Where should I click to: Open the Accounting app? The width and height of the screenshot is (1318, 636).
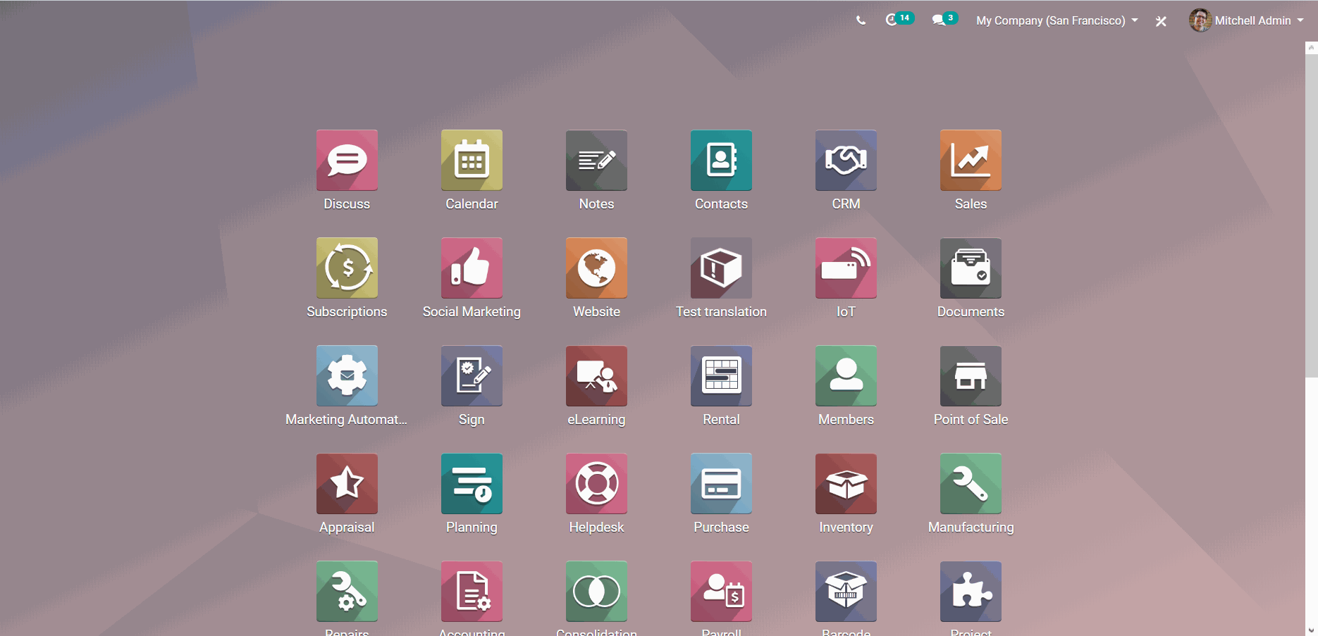[x=472, y=592]
